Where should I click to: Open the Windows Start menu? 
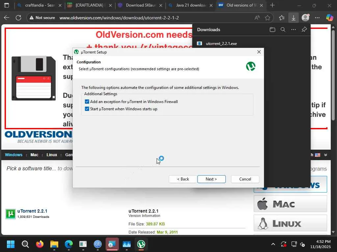tap(11, 244)
